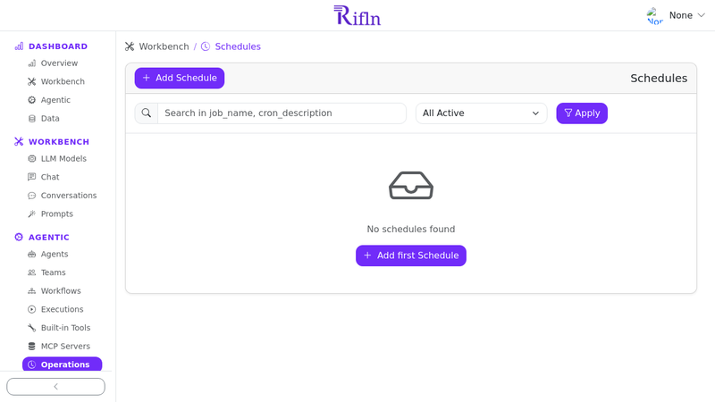Click the user avatar image
The height and width of the screenshot is (402, 715).
point(655,15)
